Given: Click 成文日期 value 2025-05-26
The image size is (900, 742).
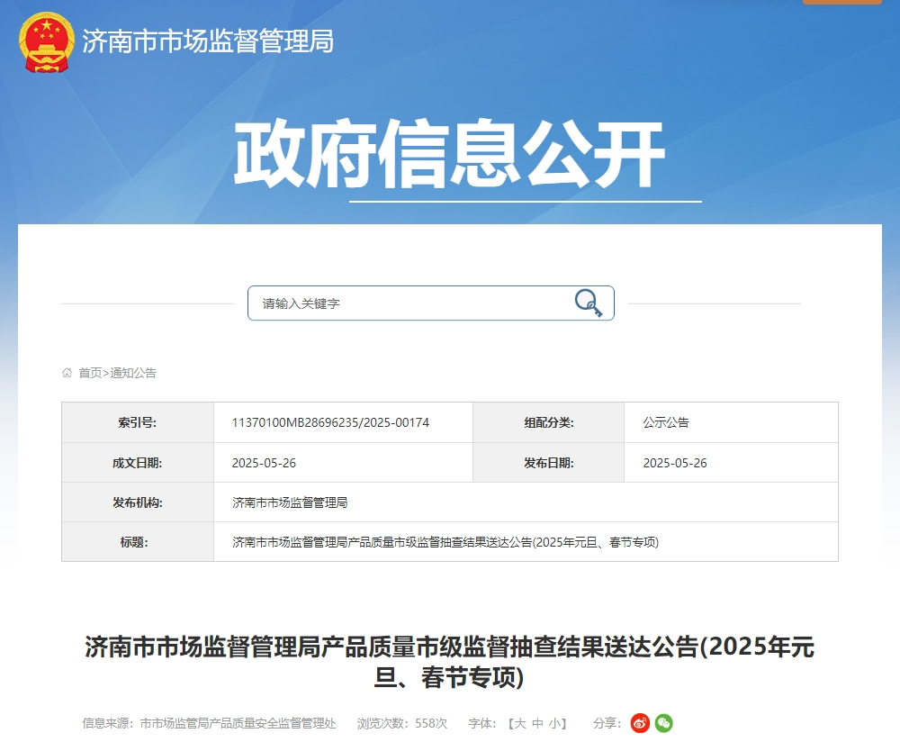Looking at the screenshot, I should [x=264, y=463].
